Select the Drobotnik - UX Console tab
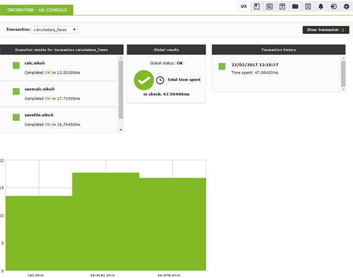Image resolution: width=353 pixels, height=278 pixels. [36, 10]
